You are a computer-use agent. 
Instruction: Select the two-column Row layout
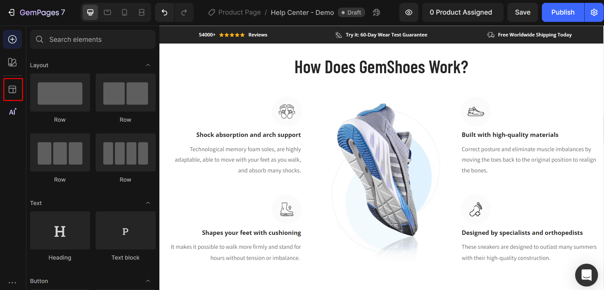(x=125, y=93)
